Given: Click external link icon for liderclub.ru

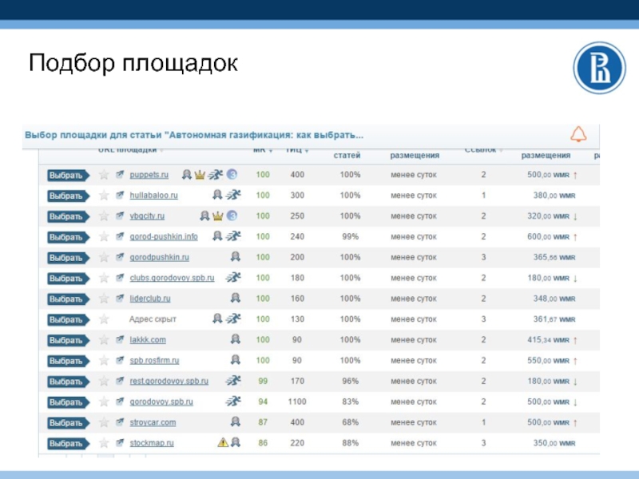Looking at the screenshot, I should (120, 299).
